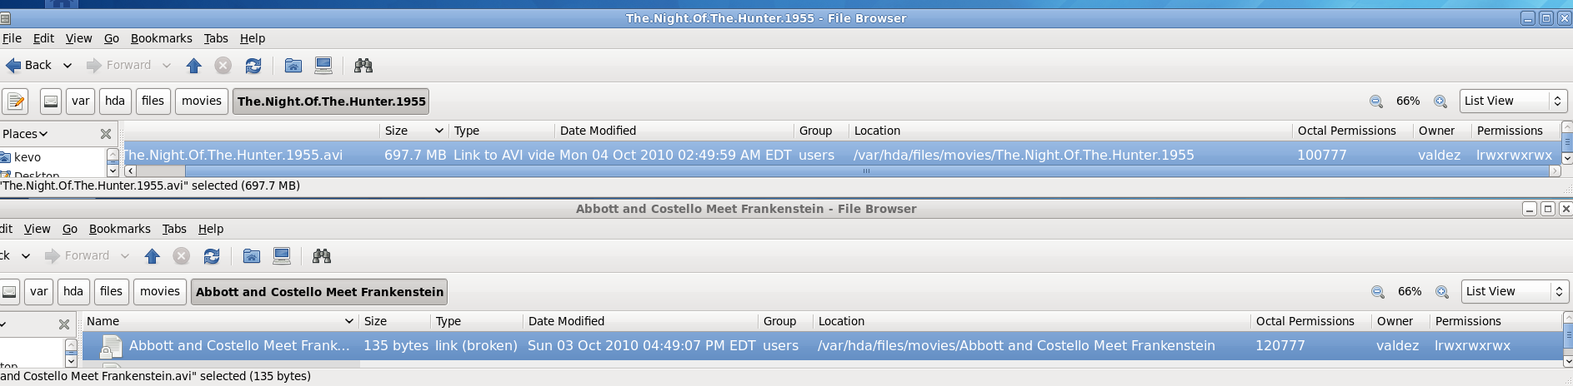Open List View dropdown in Abbott window

1515,292
